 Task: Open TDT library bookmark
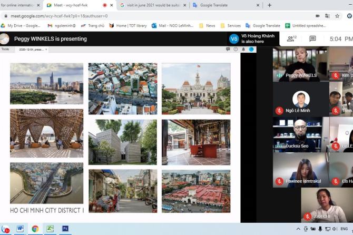128,25
